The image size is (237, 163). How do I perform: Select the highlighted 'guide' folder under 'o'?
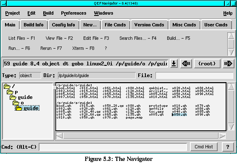coord(27,108)
